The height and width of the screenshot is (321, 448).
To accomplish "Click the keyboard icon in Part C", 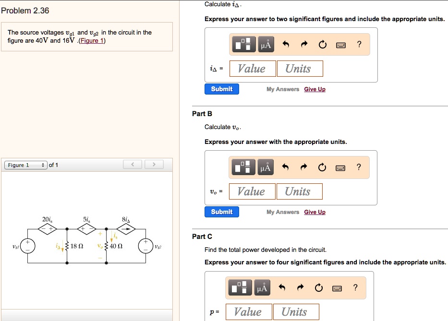I will coord(338,287).
